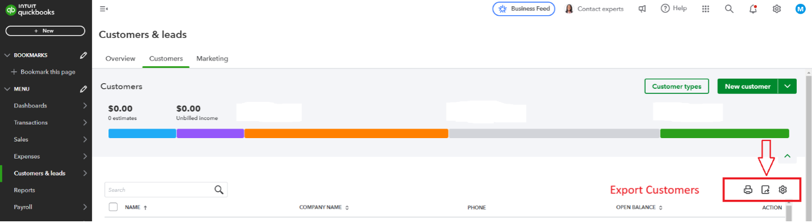This screenshot has height=223, width=812.
Task: Switch to the Overview tab
Action: tap(120, 58)
